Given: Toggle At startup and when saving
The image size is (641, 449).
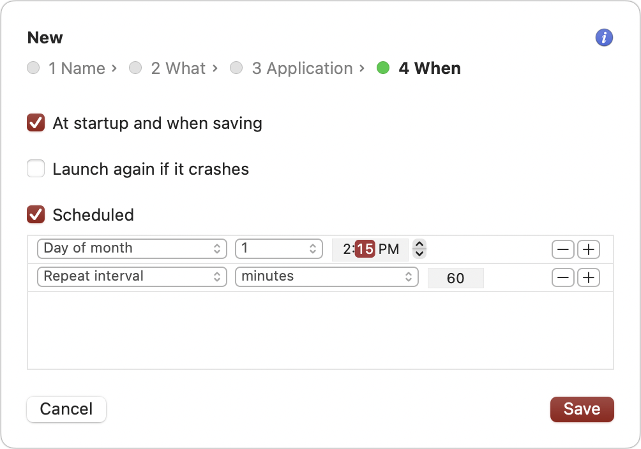Looking at the screenshot, I should click(36, 123).
